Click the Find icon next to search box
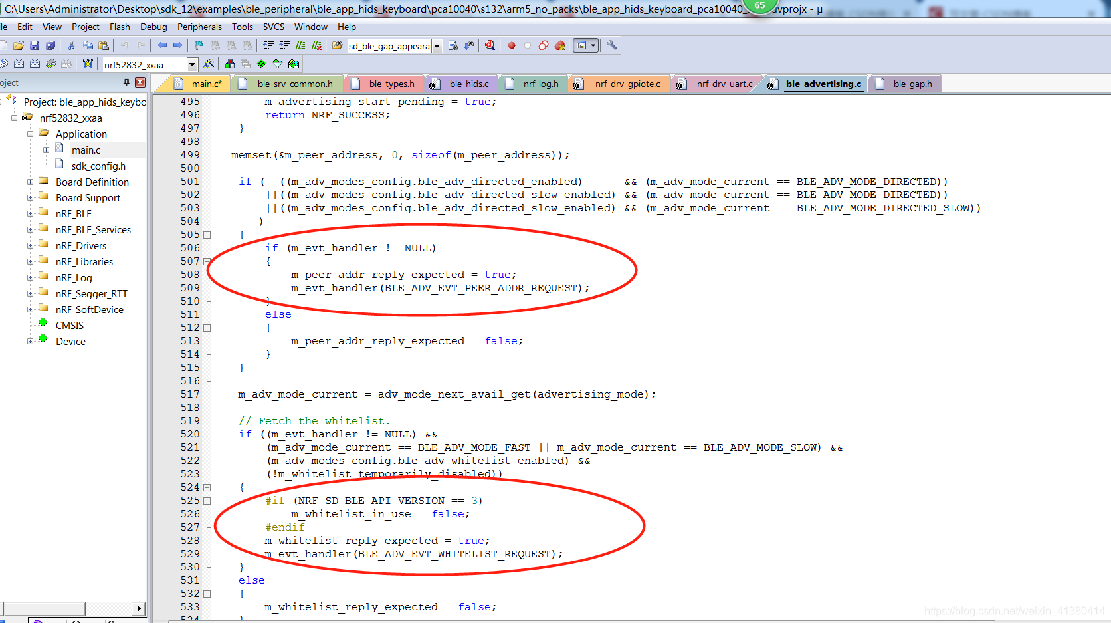The width and height of the screenshot is (1111, 623). [x=453, y=45]
